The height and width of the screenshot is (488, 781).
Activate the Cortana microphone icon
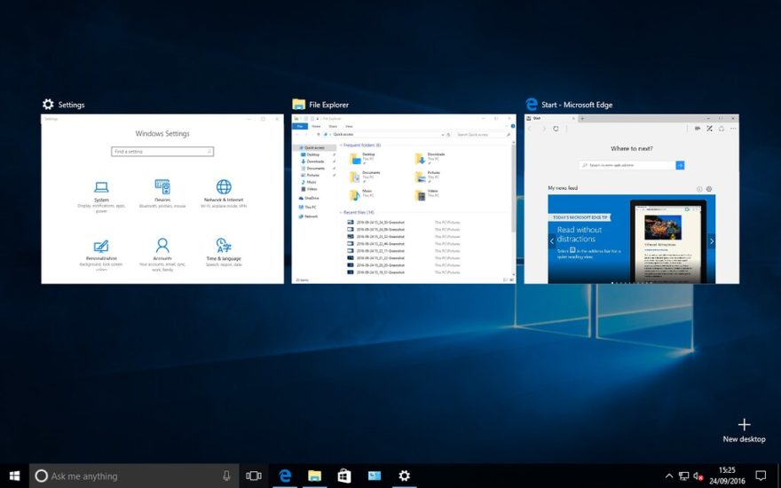coord(226,476)
